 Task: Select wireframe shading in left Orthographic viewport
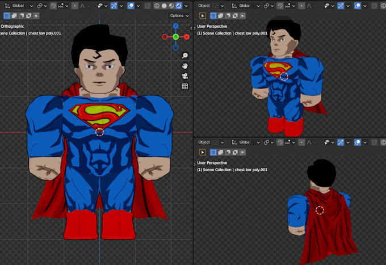click(157, 6)
